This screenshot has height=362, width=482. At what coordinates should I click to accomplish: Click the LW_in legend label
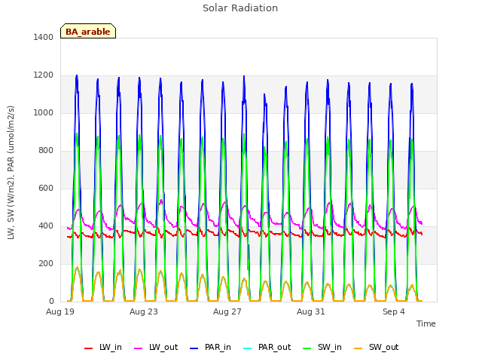pos(111,347)
